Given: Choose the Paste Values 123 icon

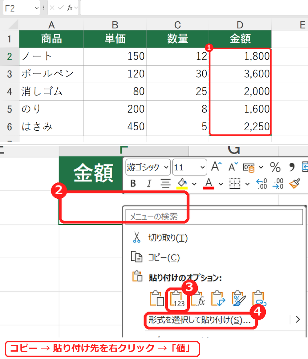Looking at the screenshot, I should (x=177, y=299).
